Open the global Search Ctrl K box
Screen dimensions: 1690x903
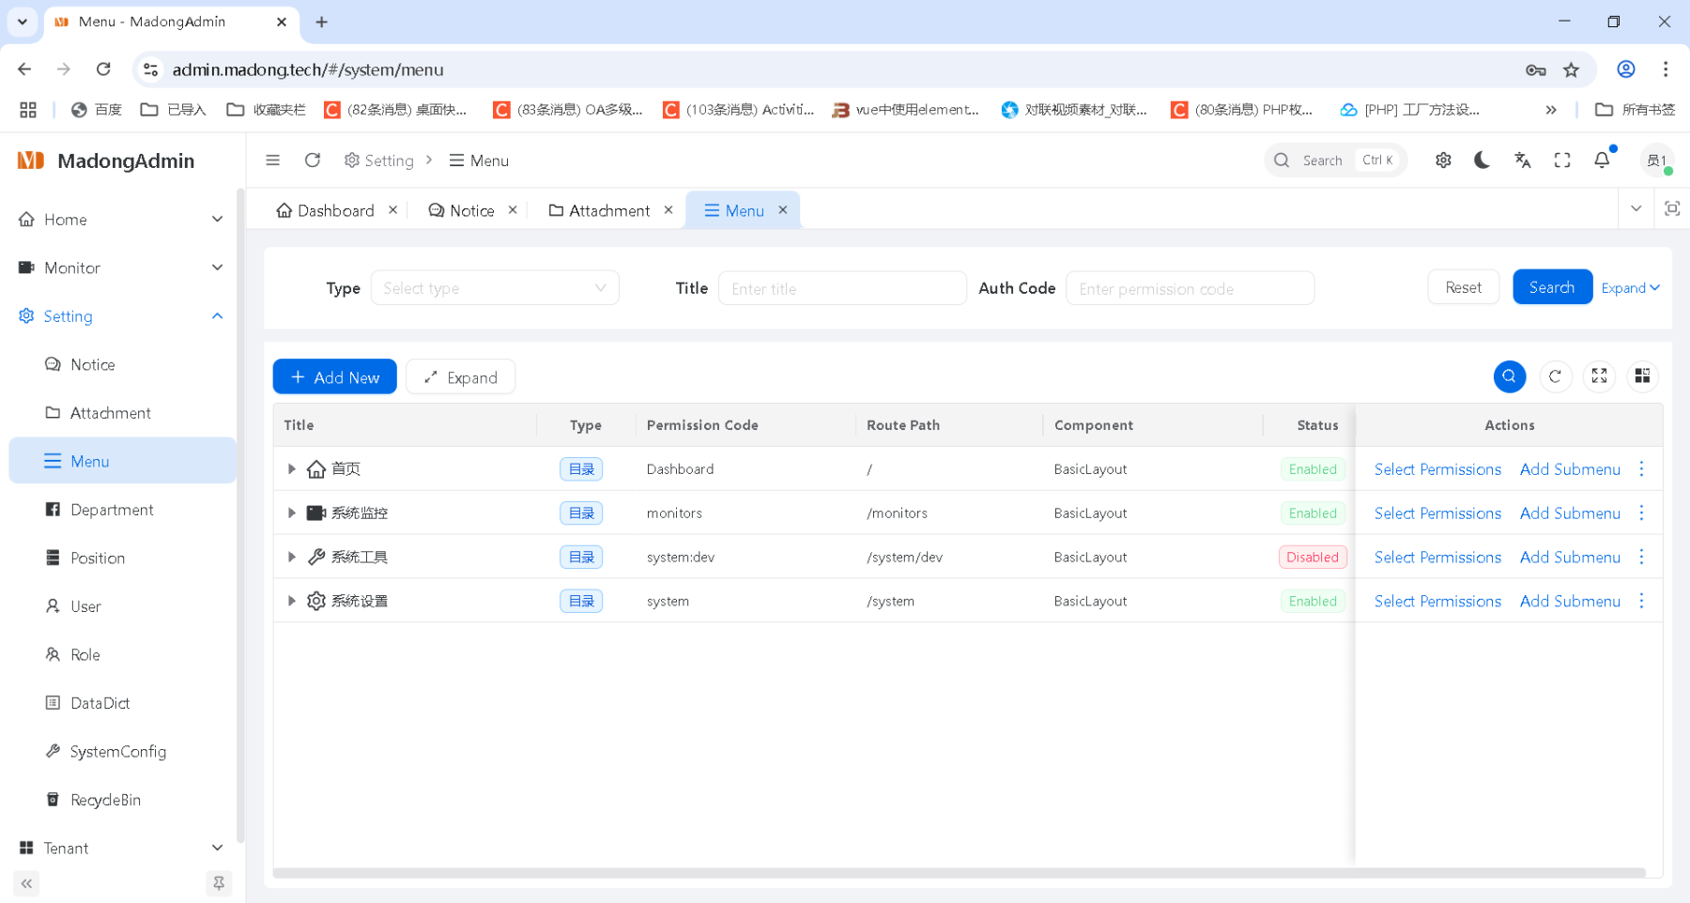(x=1335, y=161)
